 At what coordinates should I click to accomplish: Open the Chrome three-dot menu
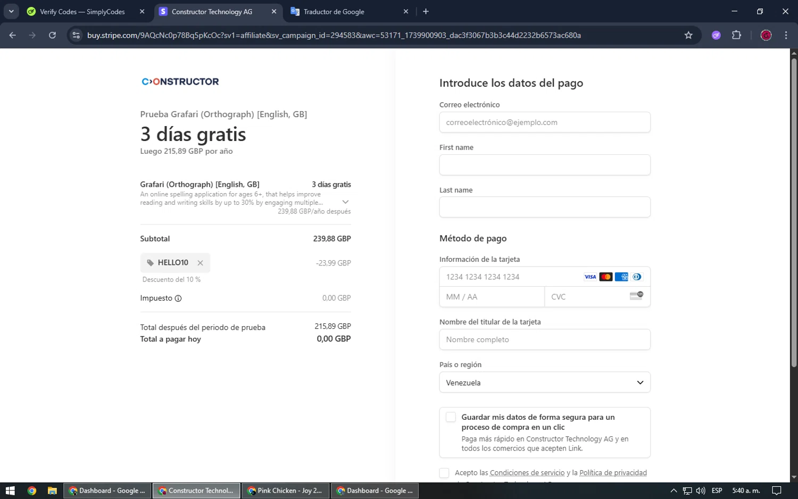[786, 35]
